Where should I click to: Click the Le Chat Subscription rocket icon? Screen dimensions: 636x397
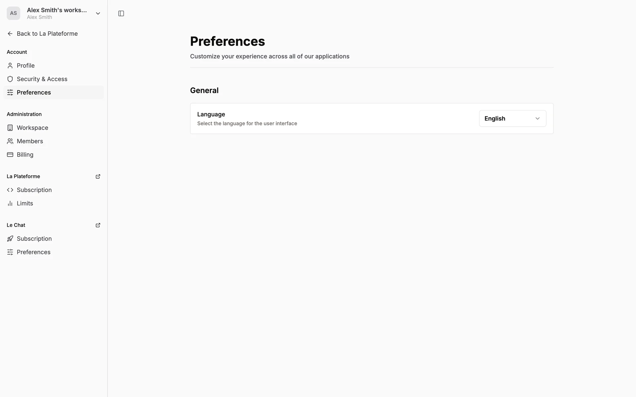[10, 239]
